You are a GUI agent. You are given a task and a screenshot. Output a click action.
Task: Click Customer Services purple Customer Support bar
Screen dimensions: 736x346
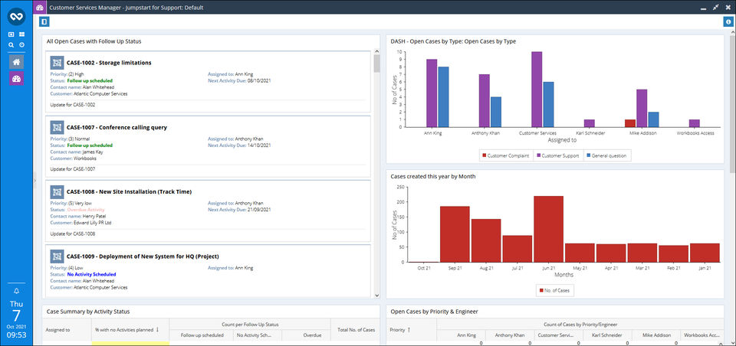(x=537, y=89)
